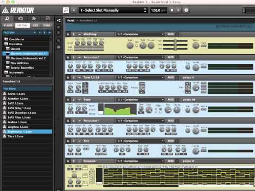Open the Snare snapshot dropdown
This screenshot has width=255, height=191.
pos(140,100)
